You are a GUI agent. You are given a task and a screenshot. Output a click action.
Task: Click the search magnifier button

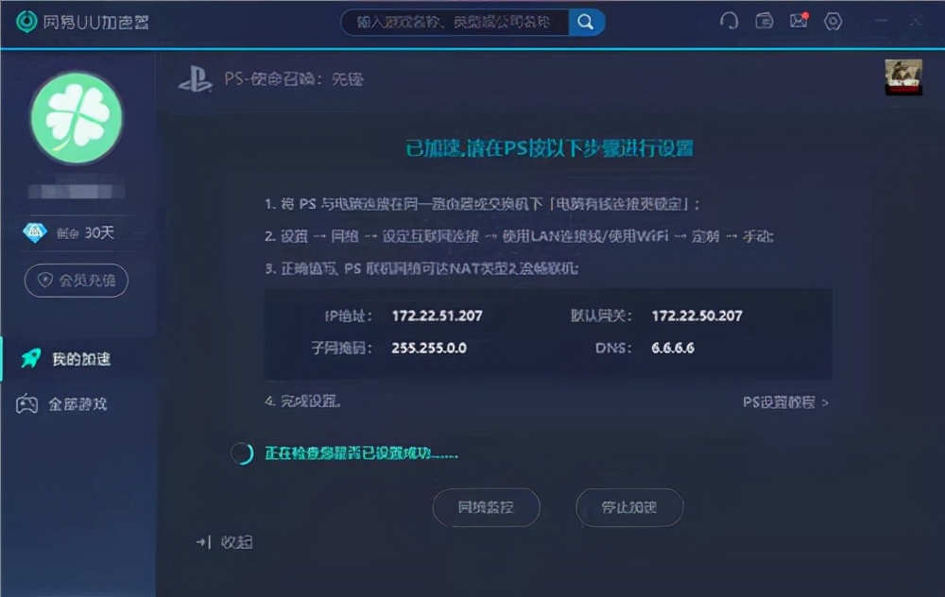click(586, 23)
